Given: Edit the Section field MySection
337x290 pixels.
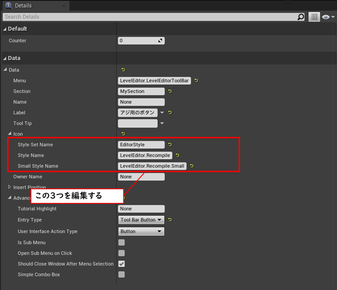Looking at the screenshot, I should click(x=141, y=91).
